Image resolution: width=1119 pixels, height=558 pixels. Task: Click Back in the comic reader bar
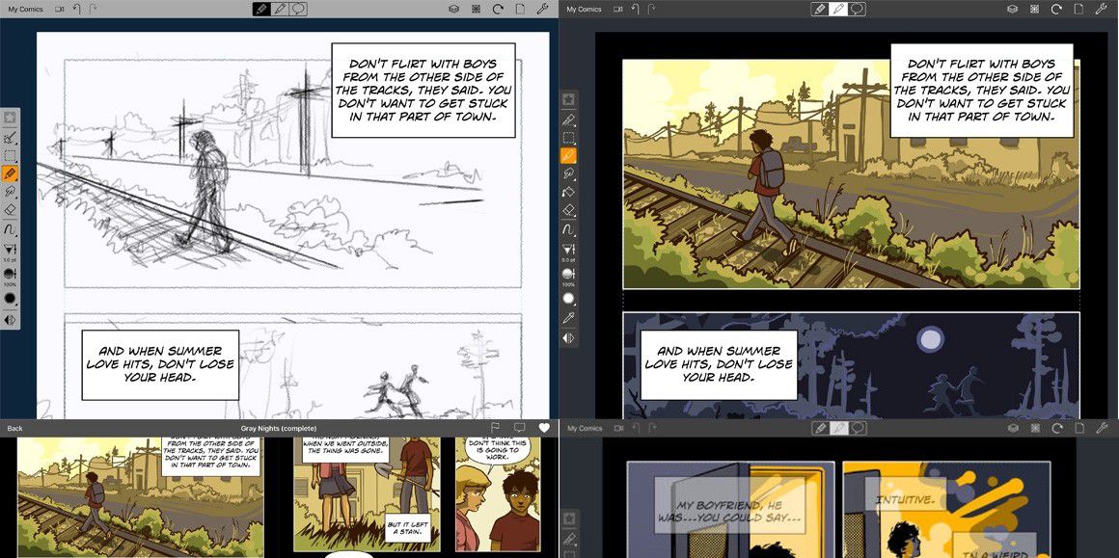click(15, 428)
